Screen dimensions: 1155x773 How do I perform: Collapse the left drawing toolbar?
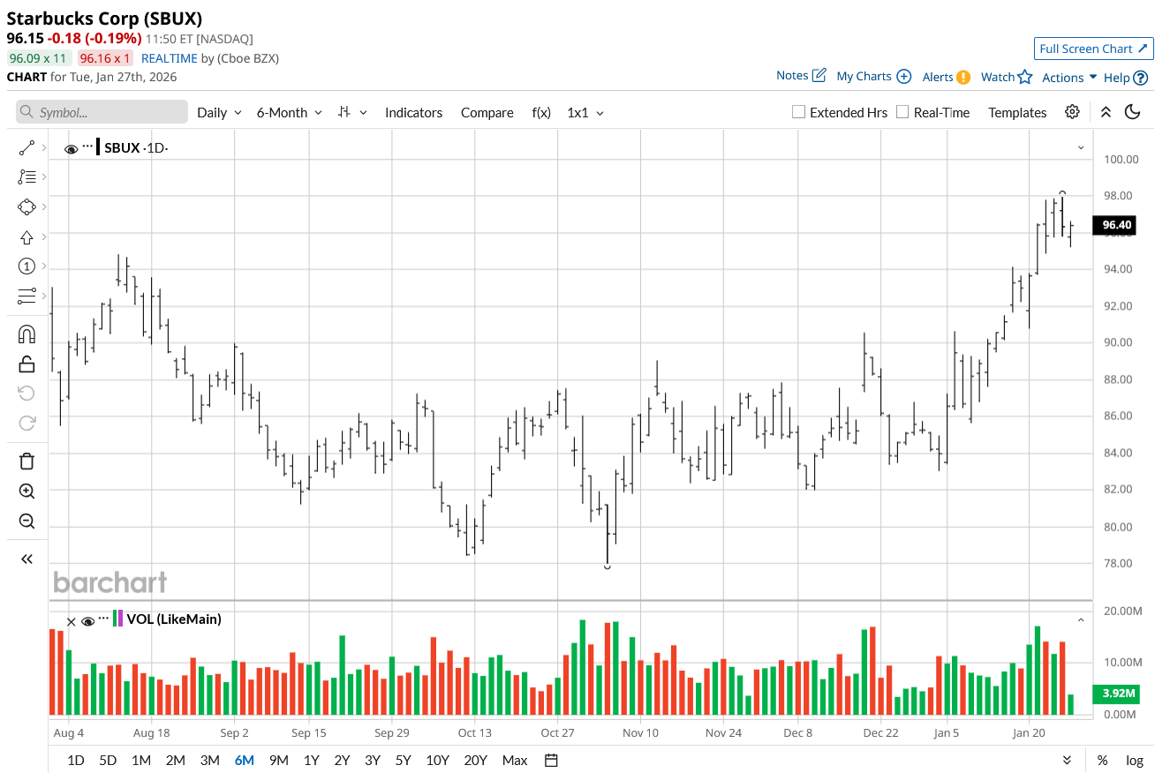click(26, 559)
